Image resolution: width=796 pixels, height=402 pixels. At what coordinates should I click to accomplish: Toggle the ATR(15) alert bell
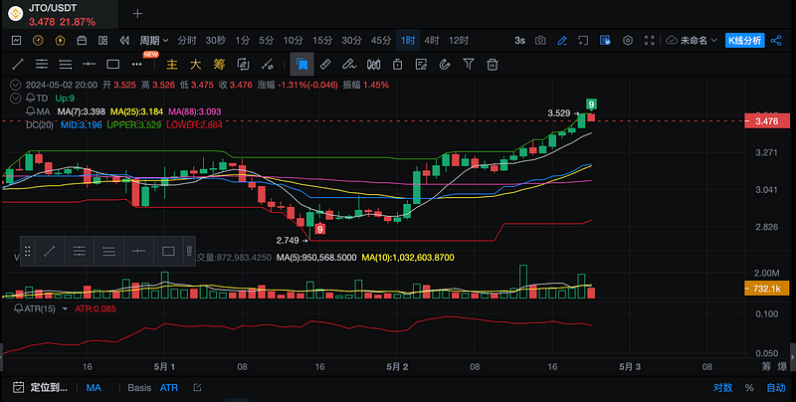[19, 308]
